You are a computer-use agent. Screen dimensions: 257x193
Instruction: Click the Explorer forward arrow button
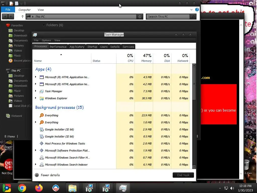[x=11, y=17]
